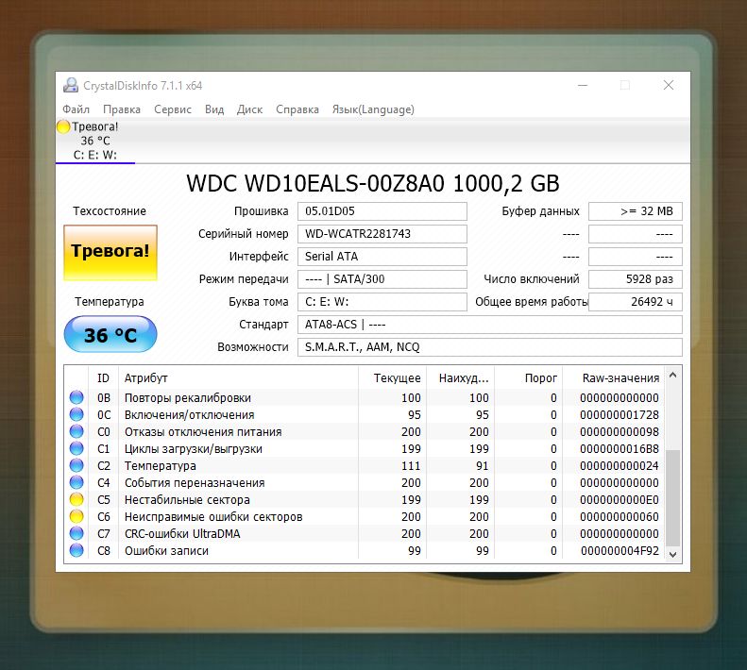
Task: Select the Повторы рекалибровки row
Action: pos(365,397)
